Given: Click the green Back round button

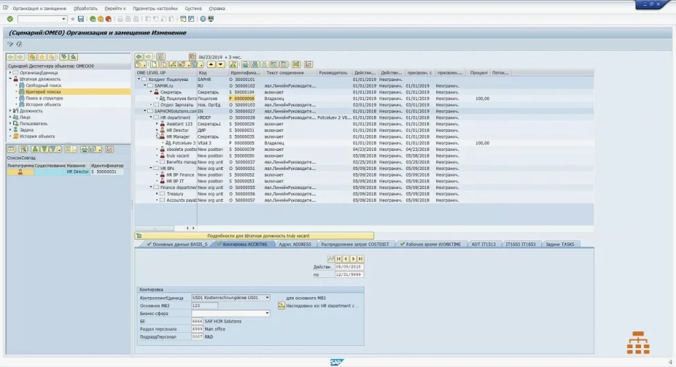Looking at the screenshot, I should 92,19.
